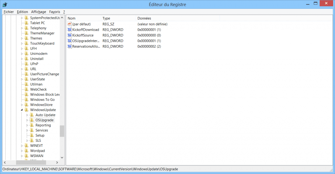Click the Themes folder icon
The image size is (335, 174).
click(x=26, y=38)
